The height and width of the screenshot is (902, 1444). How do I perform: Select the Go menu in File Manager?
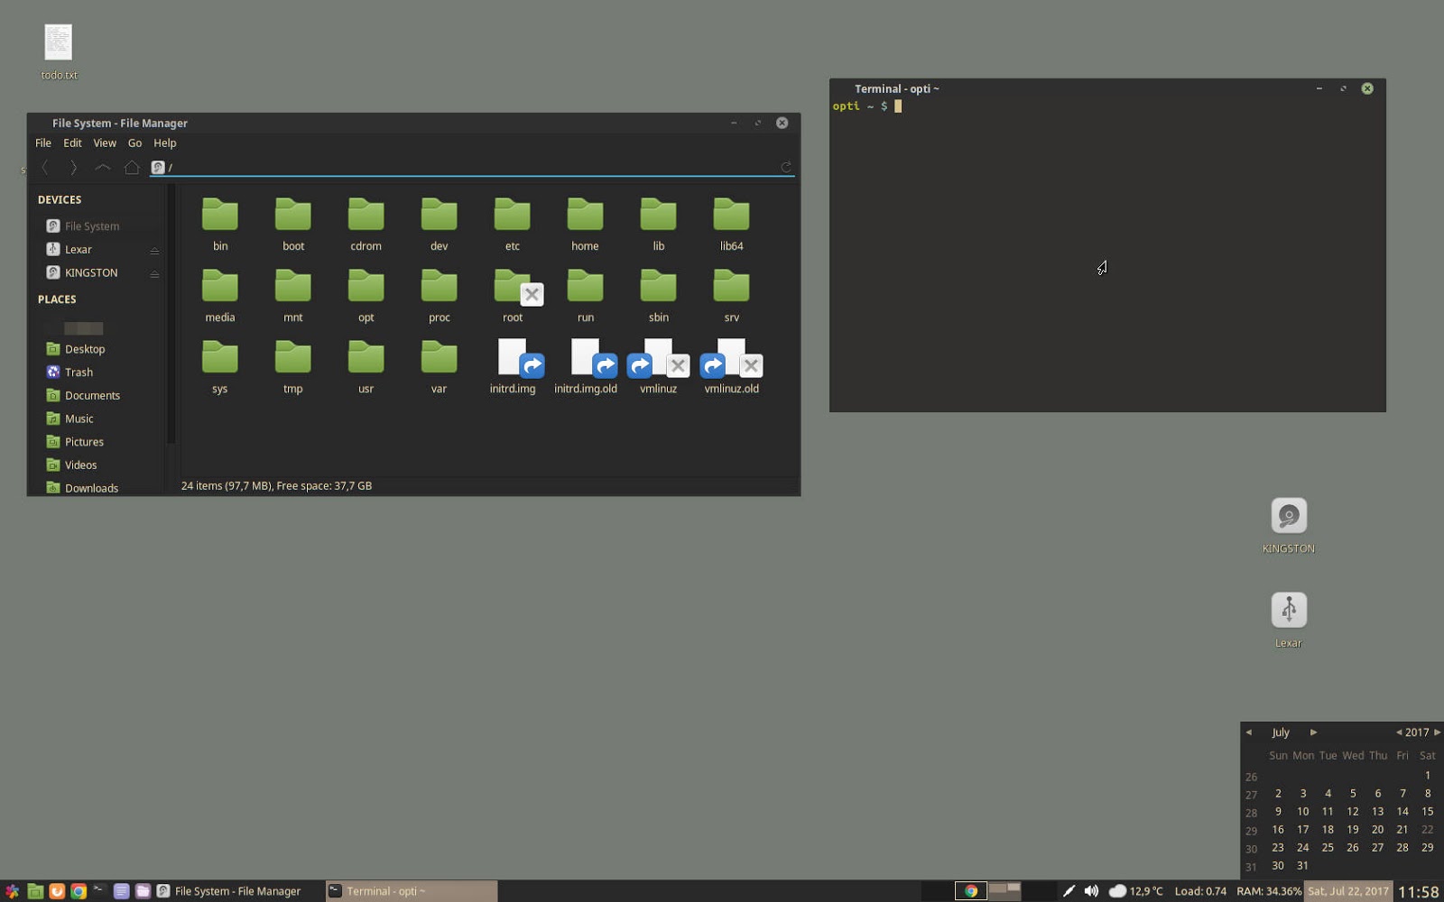[134, 143]
